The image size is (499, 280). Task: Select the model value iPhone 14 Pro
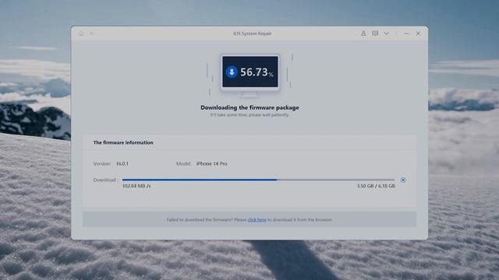click(211, 164)
